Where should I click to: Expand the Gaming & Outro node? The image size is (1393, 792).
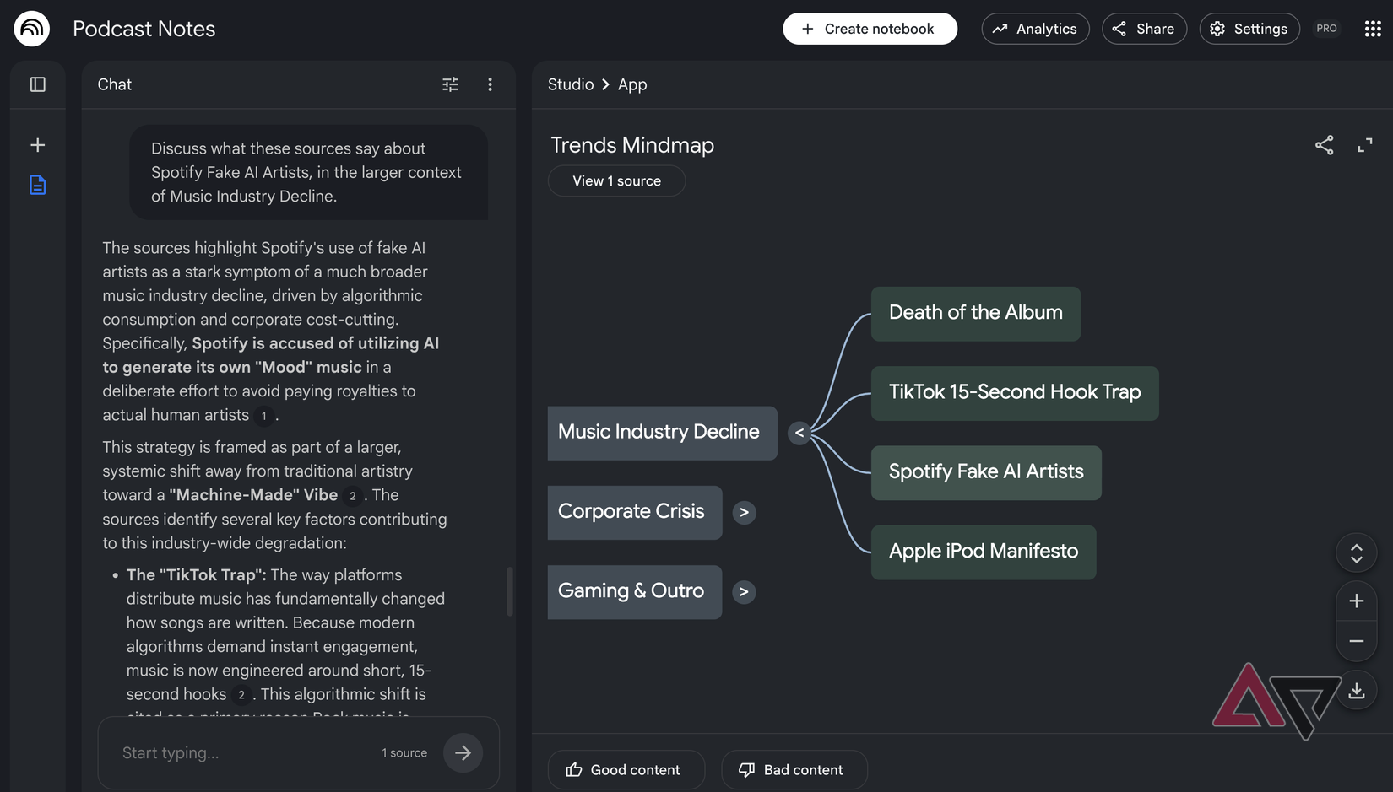point(744,592)
